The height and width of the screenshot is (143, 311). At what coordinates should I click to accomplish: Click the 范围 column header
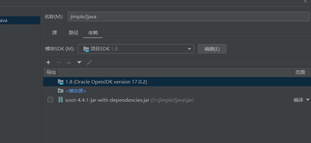pyautogui.click(x=300, y=72)
